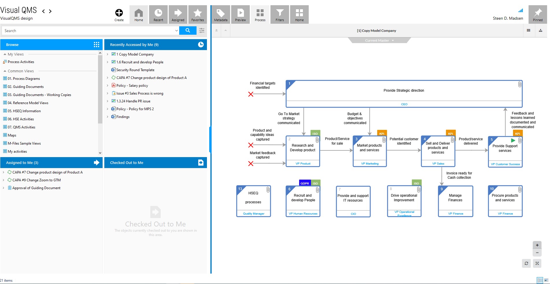Refresh the process diagram
Image resolution: width=550 pixels, height=284 pixels.
pyautogui.click(x=526, y=263)
